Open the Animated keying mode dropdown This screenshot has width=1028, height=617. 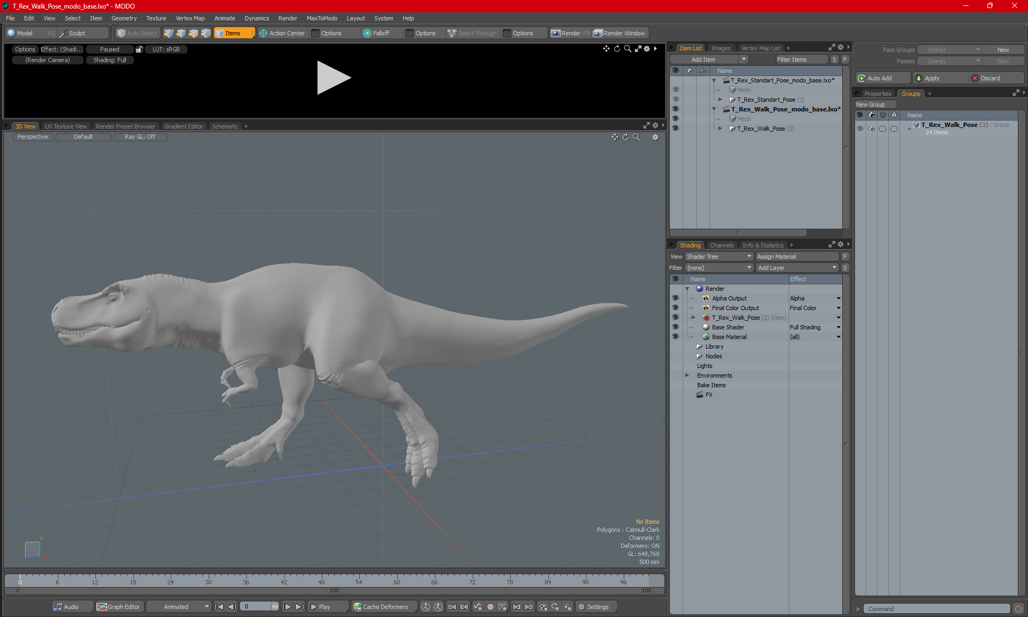point(179,607)
